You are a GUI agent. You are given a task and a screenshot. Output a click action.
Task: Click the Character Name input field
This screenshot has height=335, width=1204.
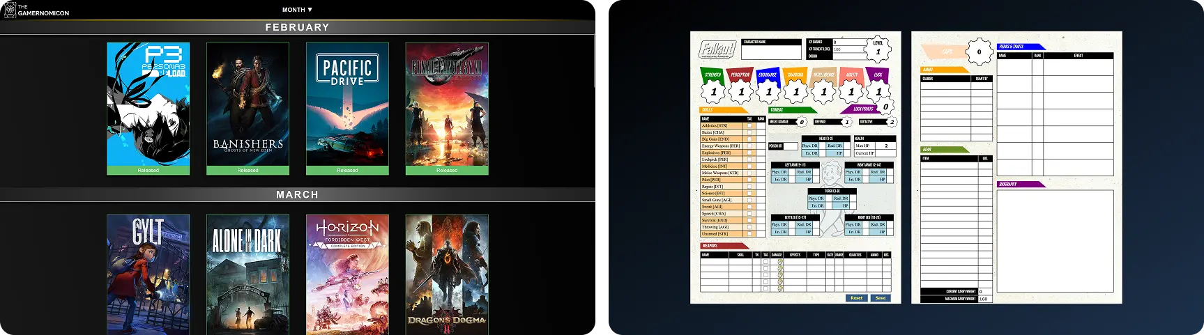771,52
